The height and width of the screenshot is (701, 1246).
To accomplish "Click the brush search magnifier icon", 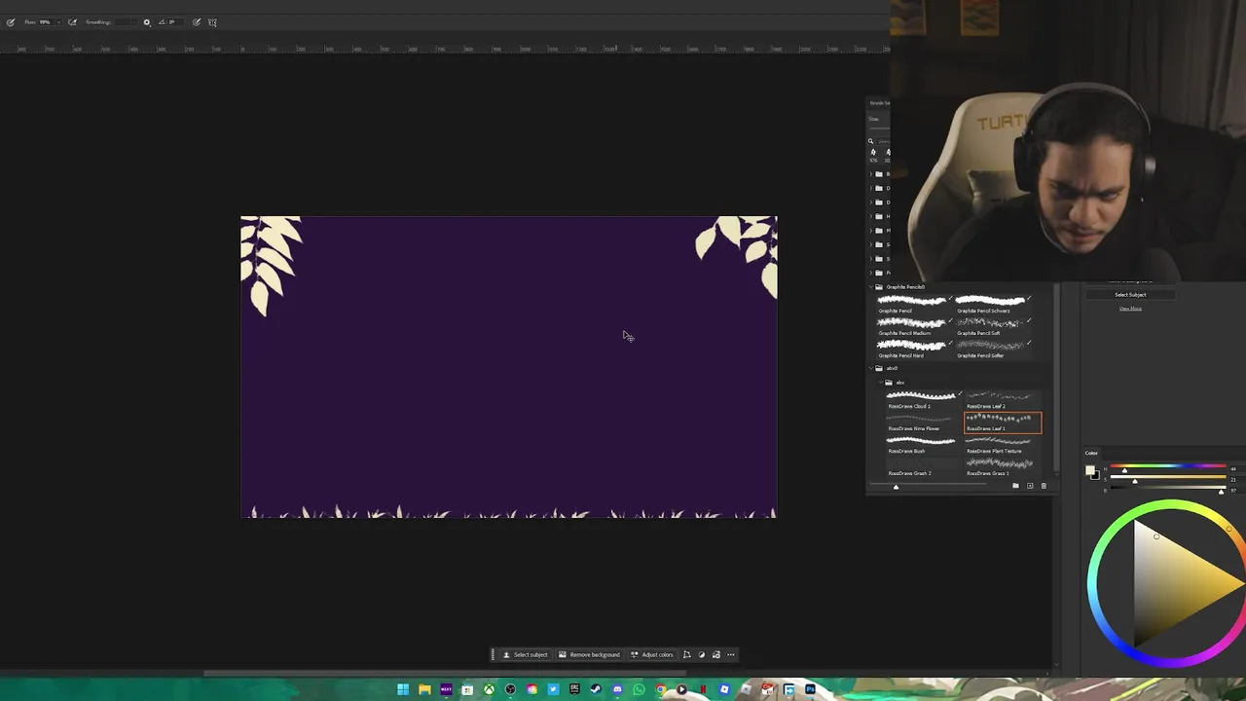I will (x=870, y=141).
